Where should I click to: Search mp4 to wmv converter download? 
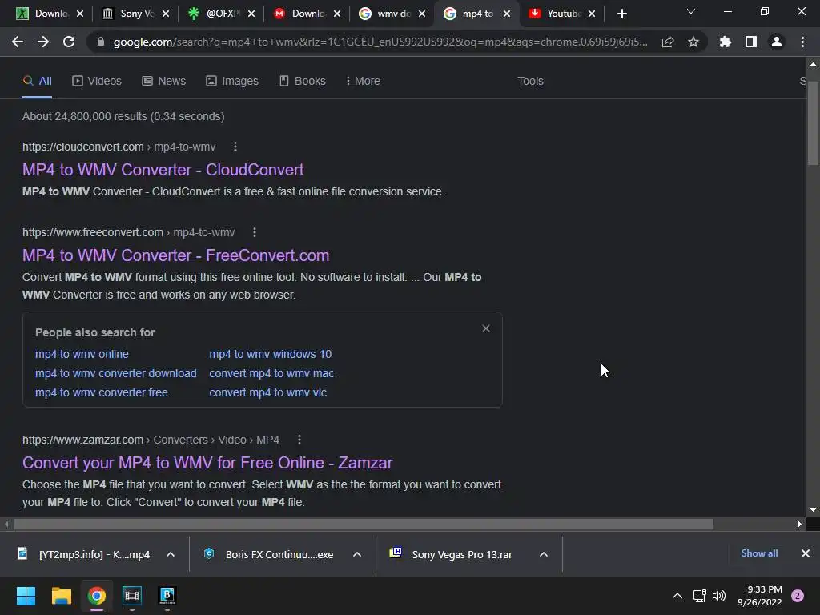pyautogui.click(x=115, y=373)
